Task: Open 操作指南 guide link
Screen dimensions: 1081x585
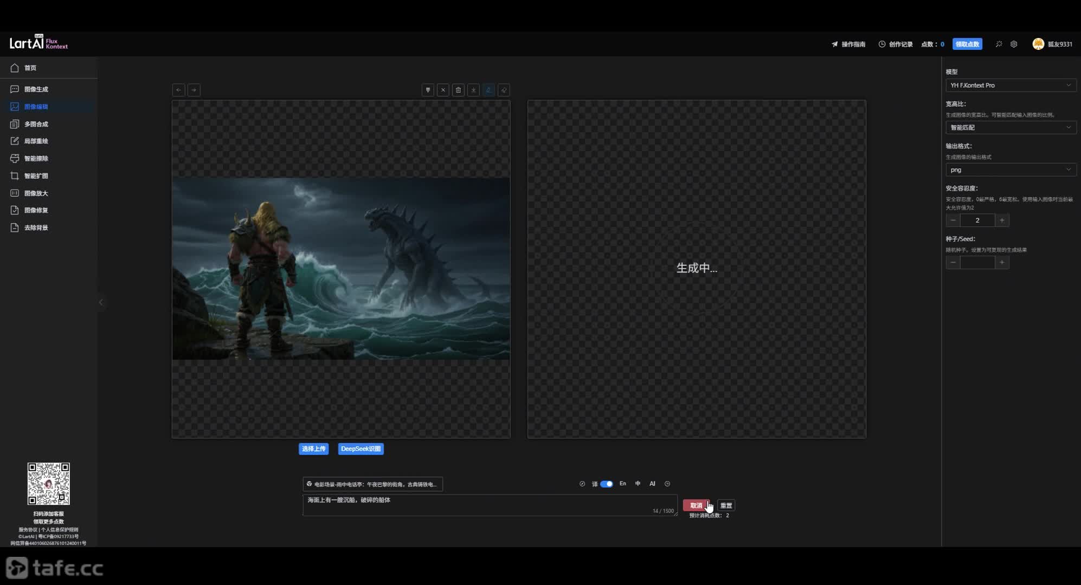Action: (x=848, y=44)
